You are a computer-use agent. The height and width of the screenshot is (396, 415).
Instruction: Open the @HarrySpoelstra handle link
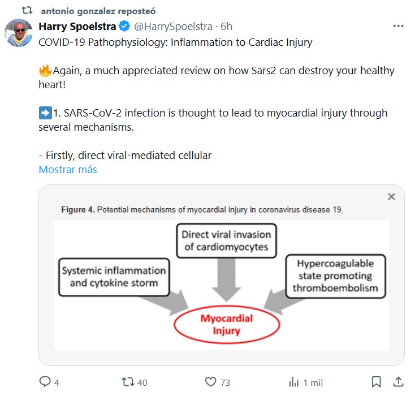[172, 27]
